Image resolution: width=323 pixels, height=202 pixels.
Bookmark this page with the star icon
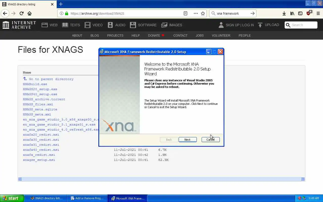(x=203, y=13)
